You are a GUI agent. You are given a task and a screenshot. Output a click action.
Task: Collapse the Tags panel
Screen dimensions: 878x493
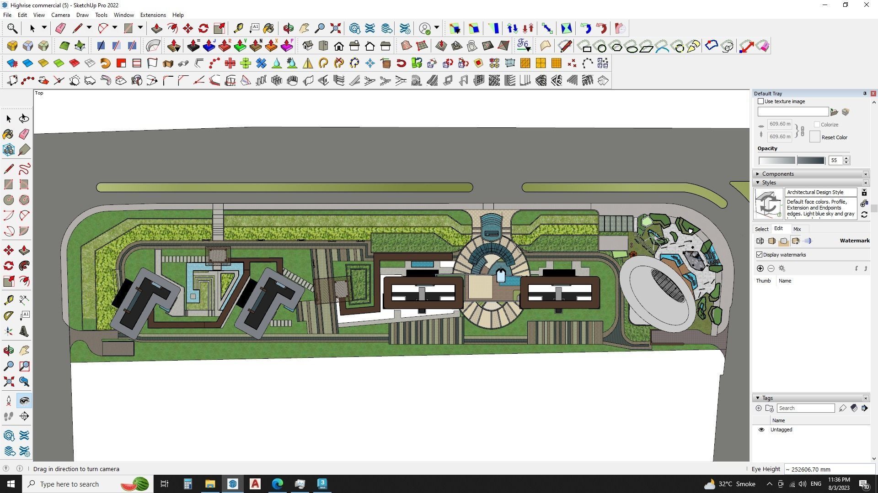758,398
